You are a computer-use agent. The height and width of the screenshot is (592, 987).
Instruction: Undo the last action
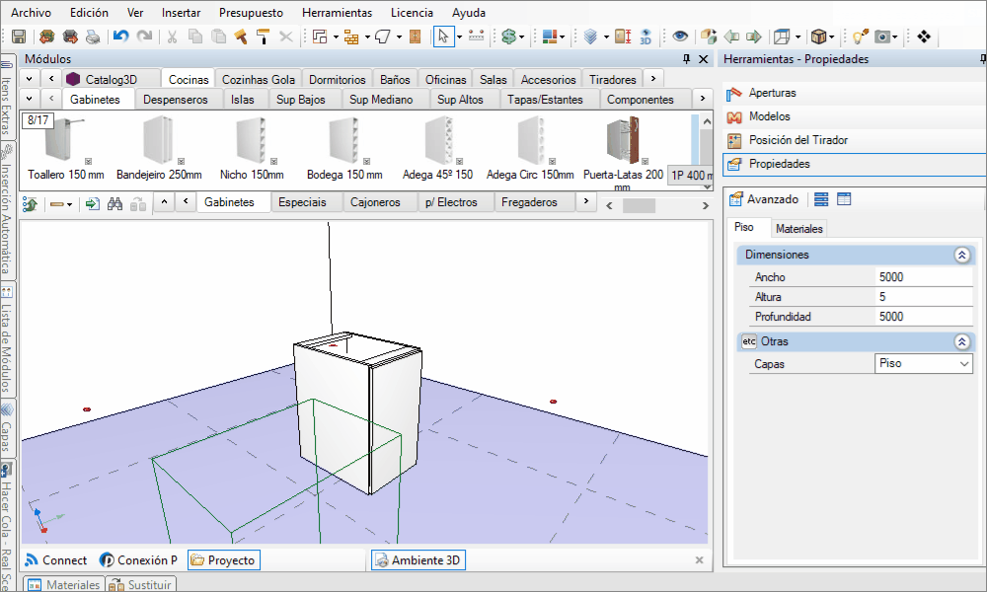[x=120, y=37]
